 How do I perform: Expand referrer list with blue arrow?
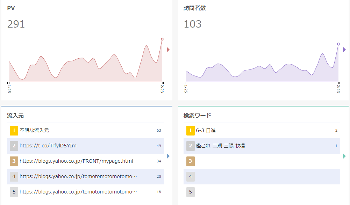(x=168, y=156)
